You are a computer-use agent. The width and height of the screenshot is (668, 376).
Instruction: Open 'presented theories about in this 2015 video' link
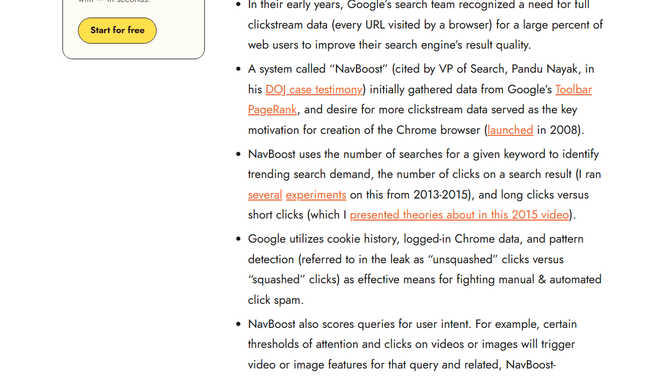[x=460, y=215]
